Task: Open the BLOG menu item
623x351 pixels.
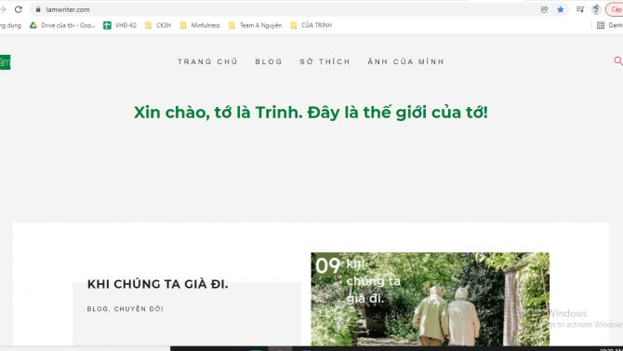Action: click(x=269, y=61)
